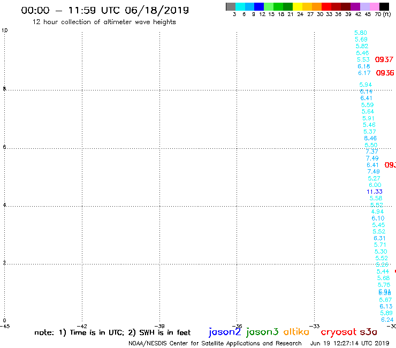Screen dimensions: 396x348
Task: Select the 5.58 wave height reading
Action: click(x=376, y=199)
